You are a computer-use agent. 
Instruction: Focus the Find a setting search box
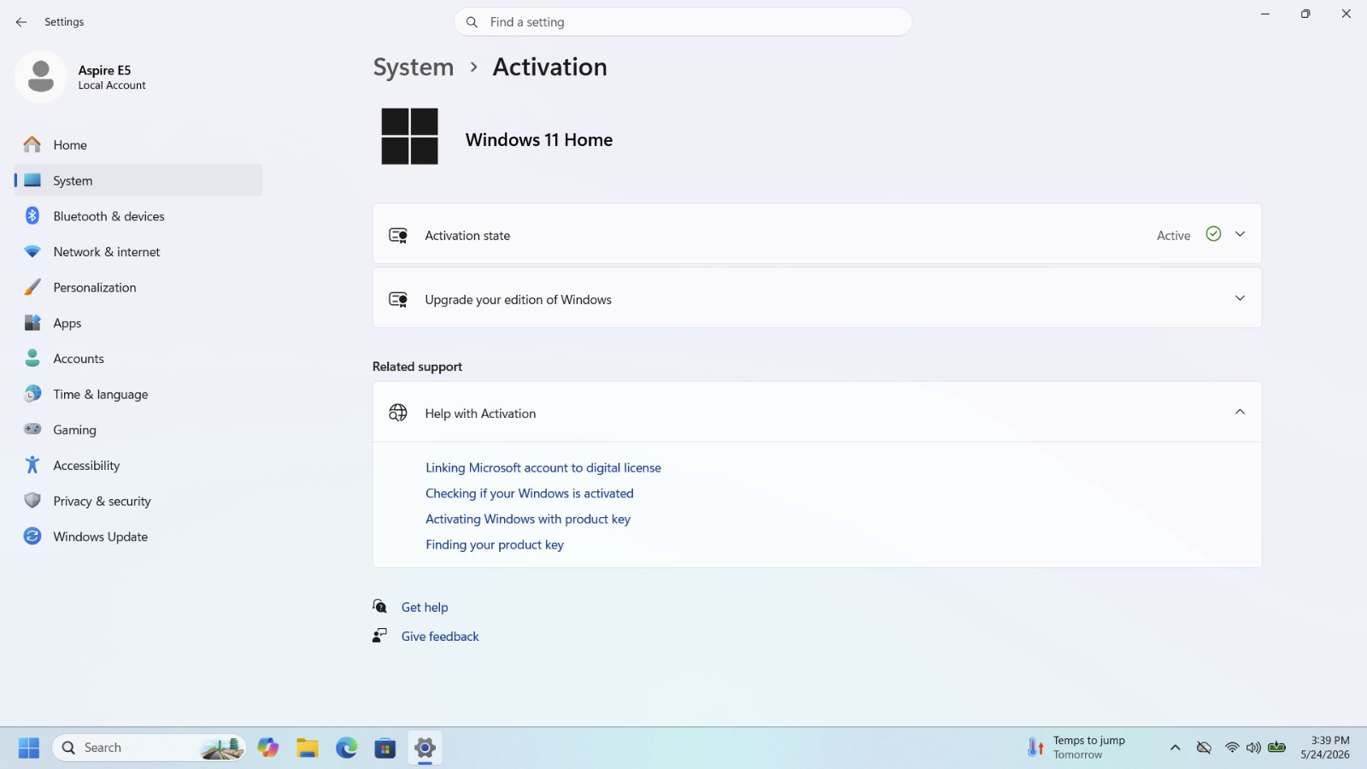click(x=683, y=22)
